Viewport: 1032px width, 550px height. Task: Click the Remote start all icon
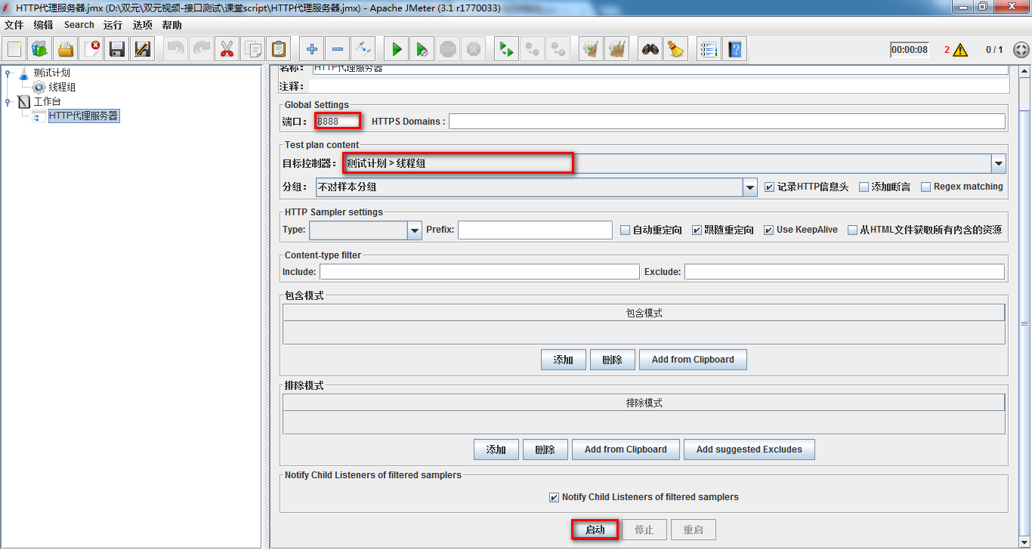506,50
